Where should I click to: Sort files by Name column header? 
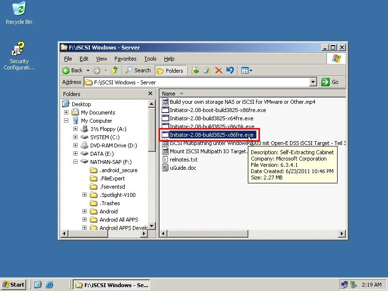(169, 94)
